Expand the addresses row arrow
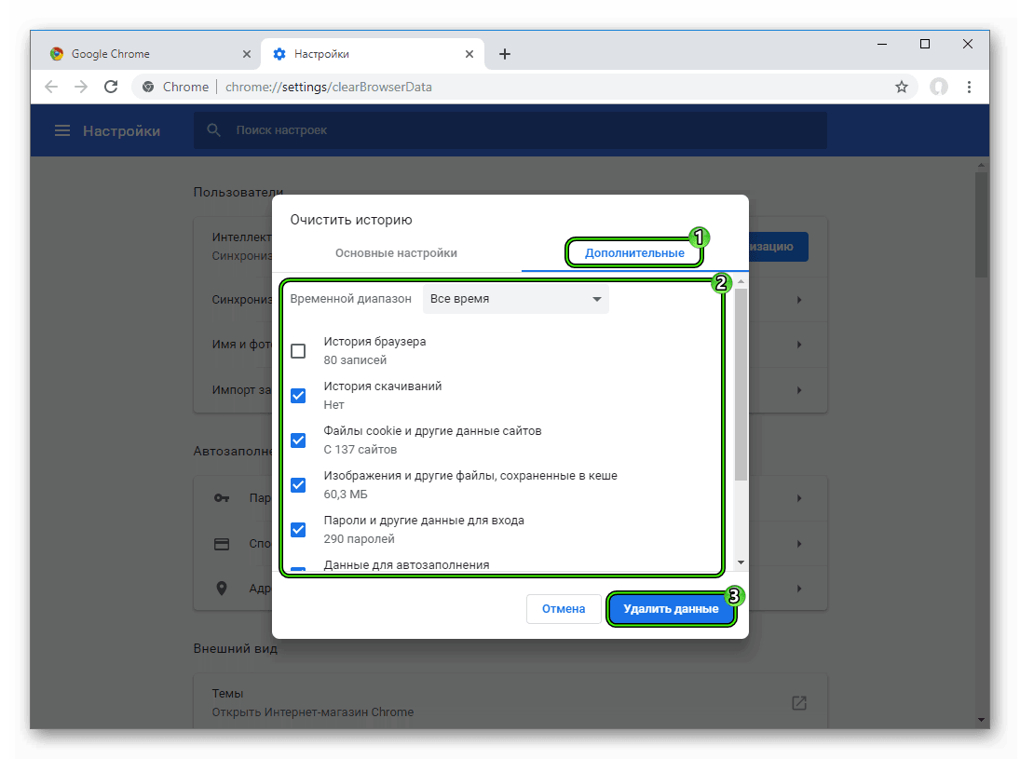Viewport: 1020px width, 759px height. pos(799,589)
